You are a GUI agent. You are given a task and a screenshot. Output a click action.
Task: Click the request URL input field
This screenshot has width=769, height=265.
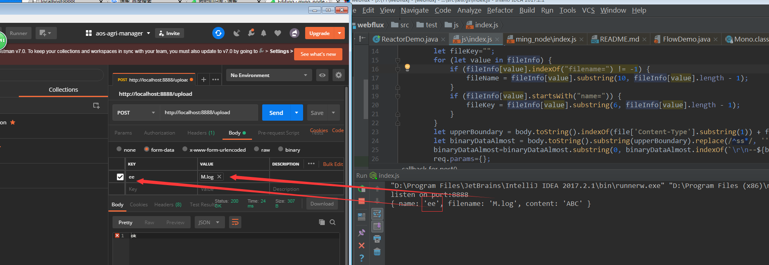(x=209, y=113)
